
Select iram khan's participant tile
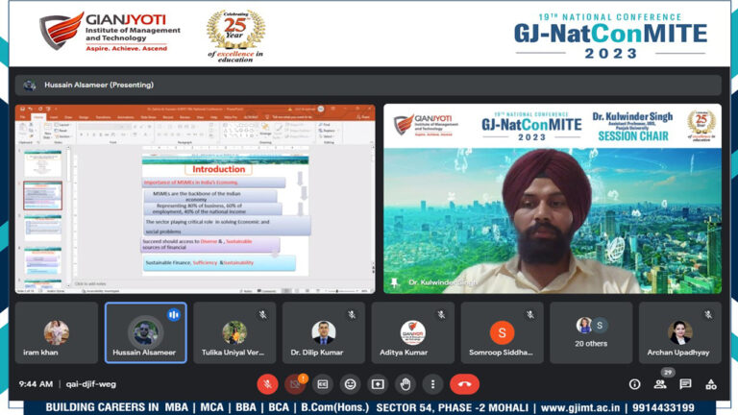[57, 332]
